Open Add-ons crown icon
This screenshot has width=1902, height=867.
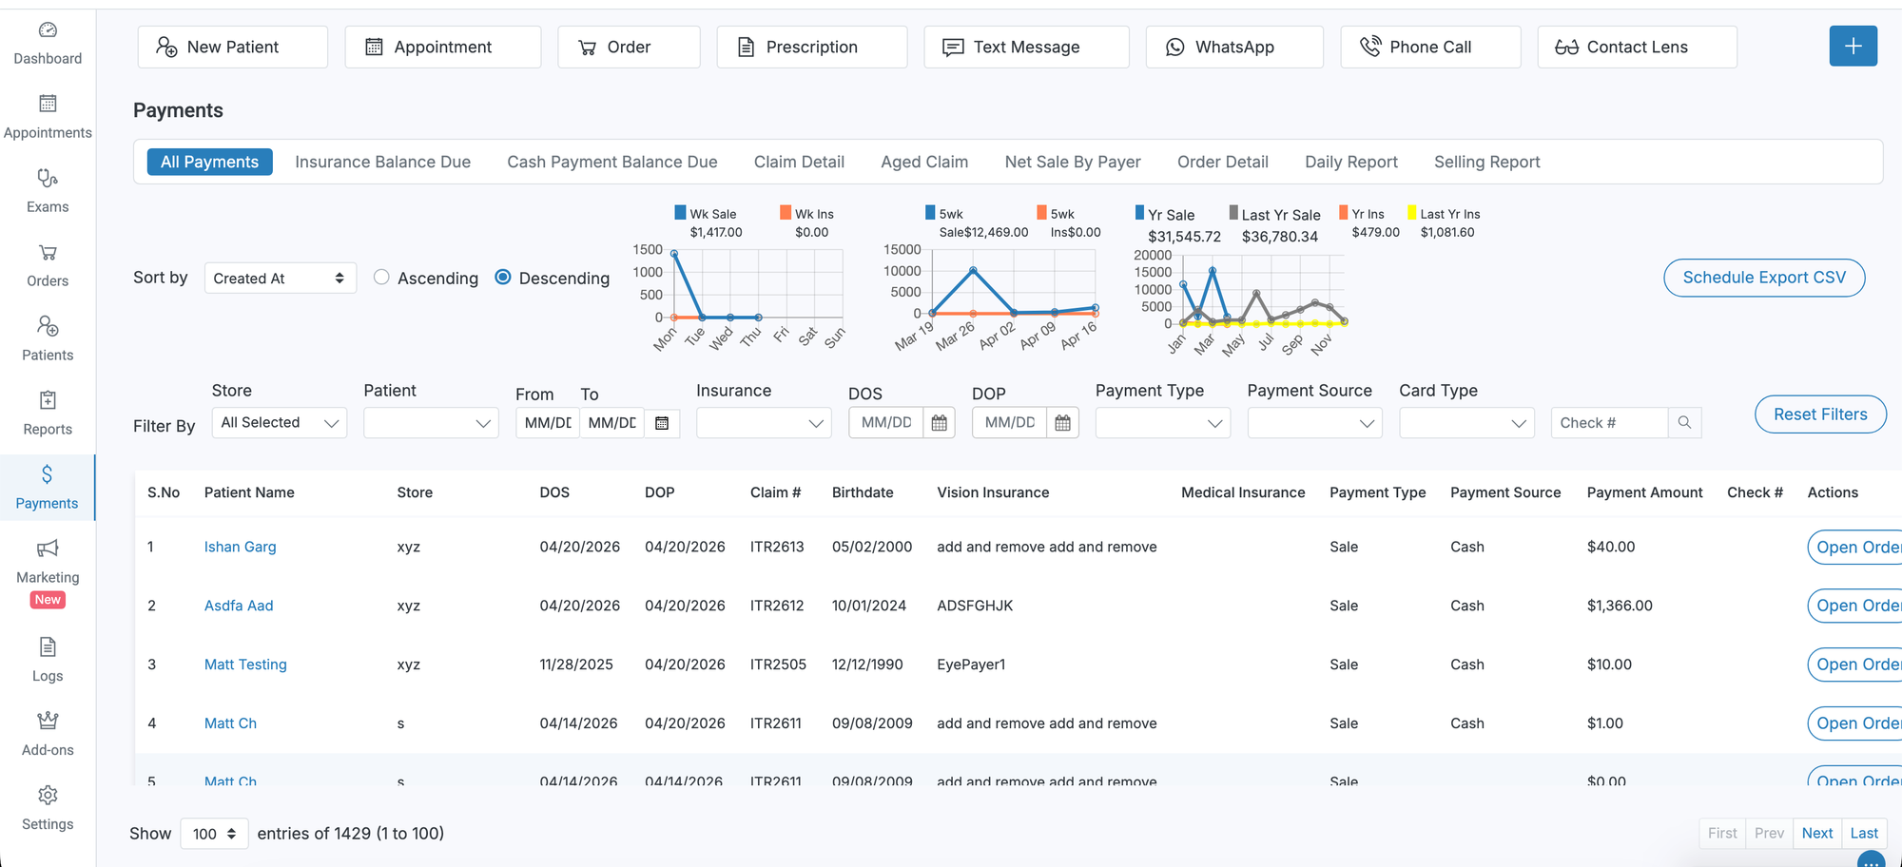[48, 721]
